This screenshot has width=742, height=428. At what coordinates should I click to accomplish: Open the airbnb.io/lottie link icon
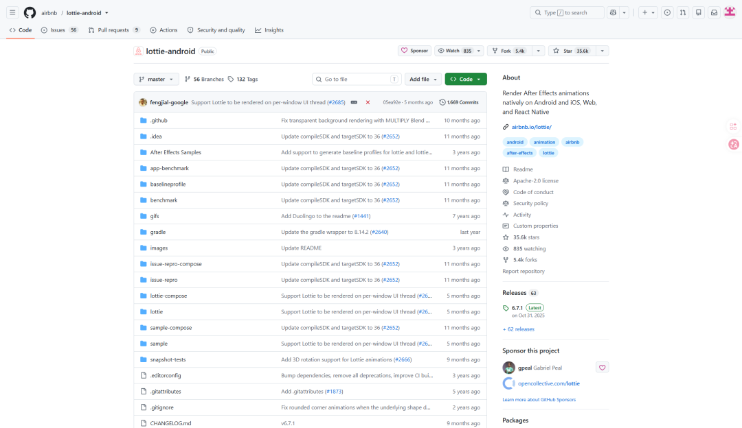click(x=506, y=127)
